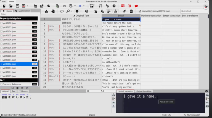This screenshot has width=212, height=118.
Task: Click the Save project floppy icon
Action: 17,6
